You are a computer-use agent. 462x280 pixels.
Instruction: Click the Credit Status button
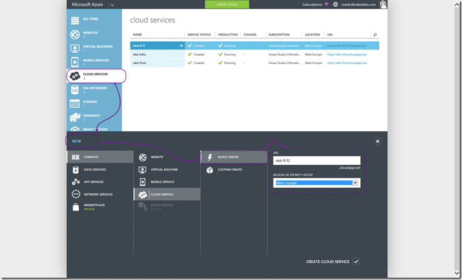click(227, 5)
